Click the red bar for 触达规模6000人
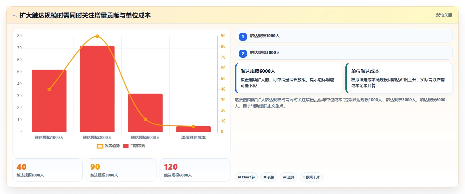The height and width of the screenshot is (194, 465). tap(145, 113)
